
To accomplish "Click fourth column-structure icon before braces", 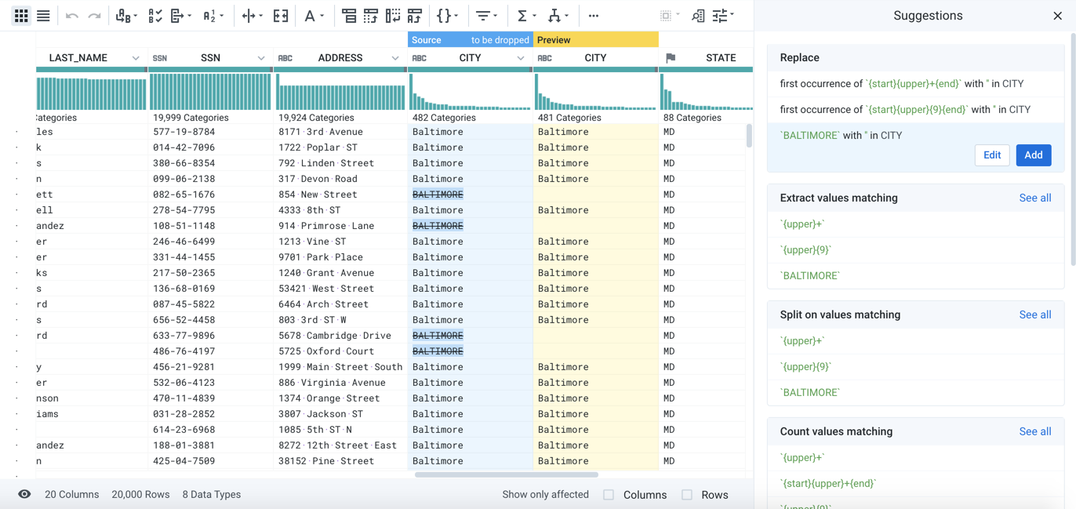I will pos(415,16).
